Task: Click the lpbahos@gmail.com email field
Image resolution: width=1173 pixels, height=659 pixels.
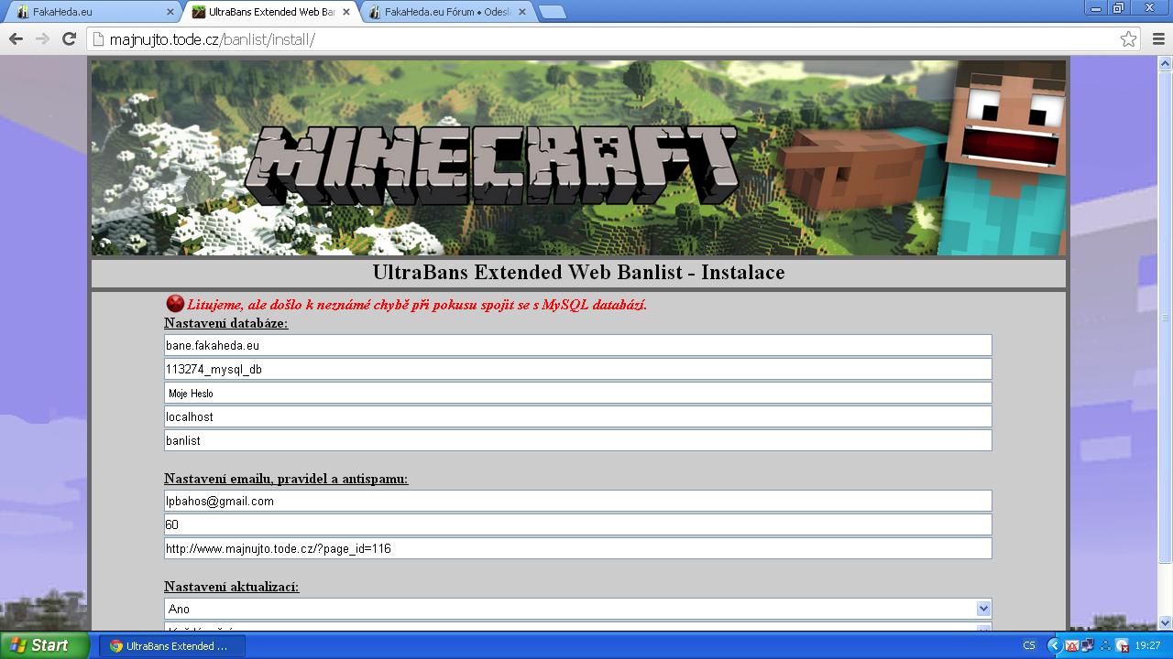Action: pos(577,501)
